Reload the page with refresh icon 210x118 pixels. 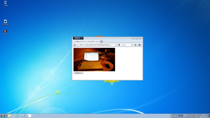tap(115, 45)
